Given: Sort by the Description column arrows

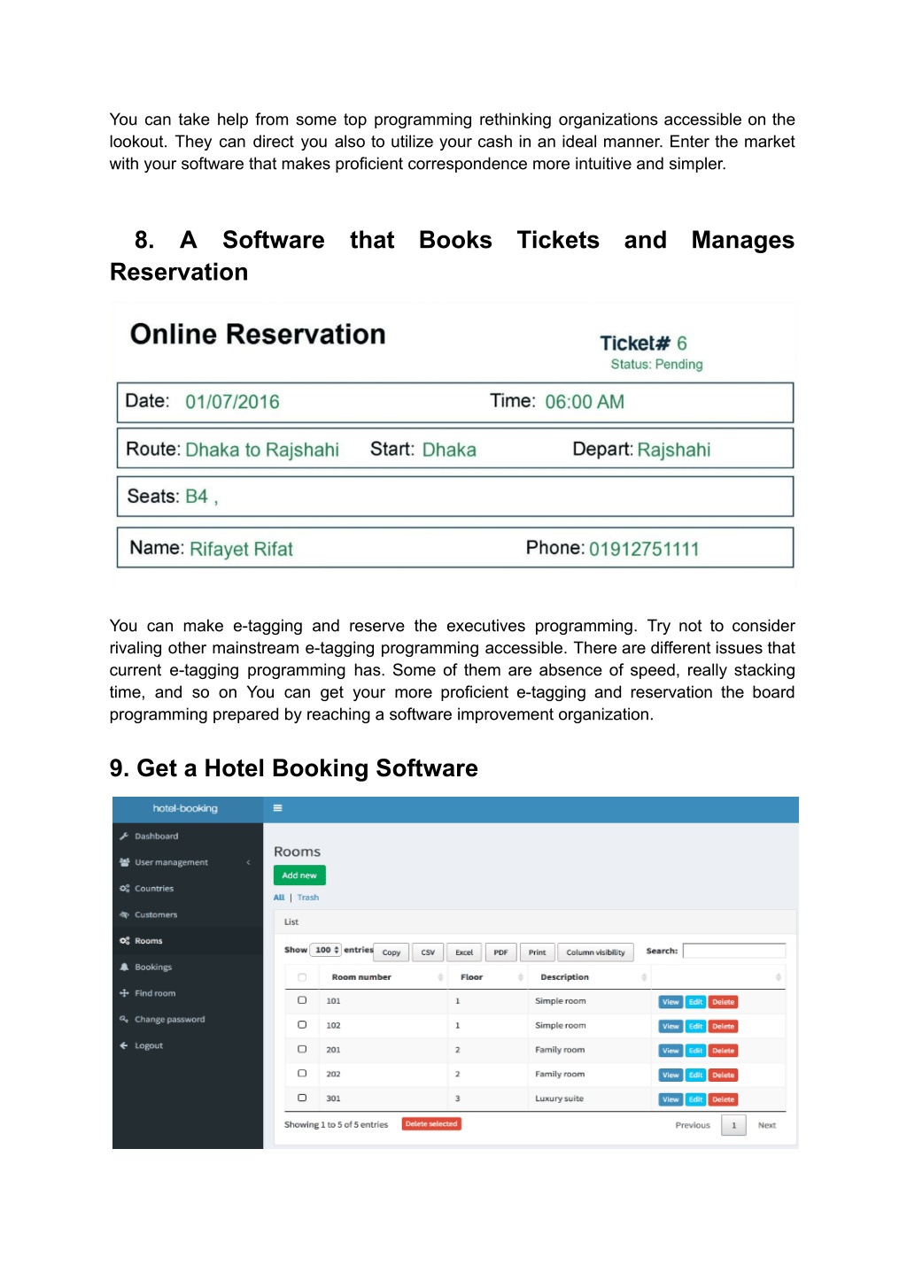Looking at the screenshot, I should pos(644,977).
